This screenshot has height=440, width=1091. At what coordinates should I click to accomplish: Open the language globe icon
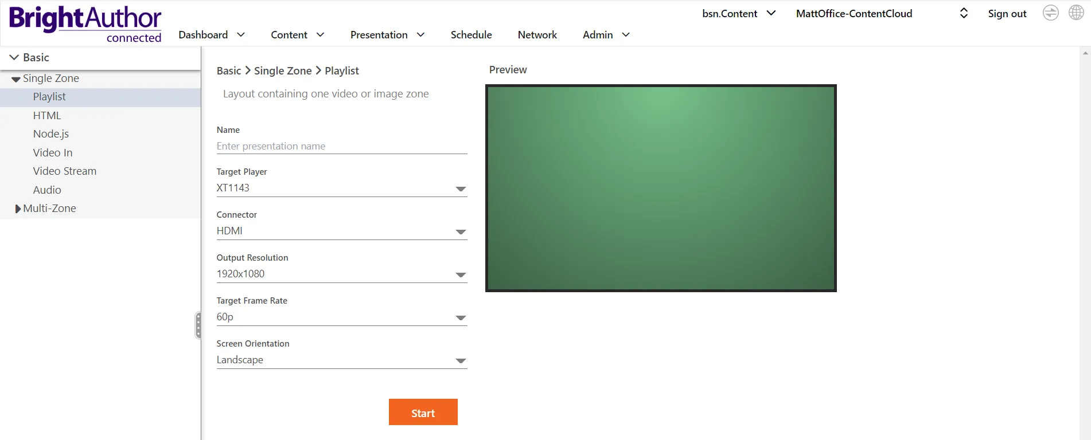click(1076, 13)
